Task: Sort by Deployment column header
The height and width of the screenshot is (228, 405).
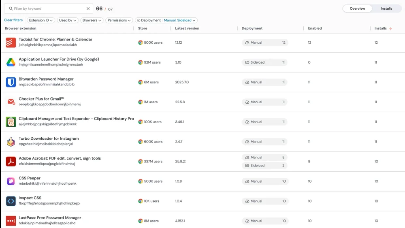Action: pyautogui.click(x=252, y=28)
